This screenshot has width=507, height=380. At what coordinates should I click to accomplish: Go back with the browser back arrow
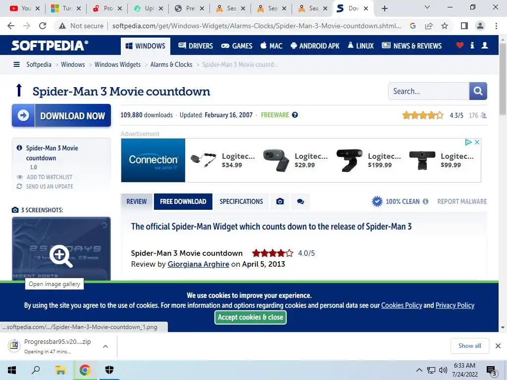click(x=11, y=26)
